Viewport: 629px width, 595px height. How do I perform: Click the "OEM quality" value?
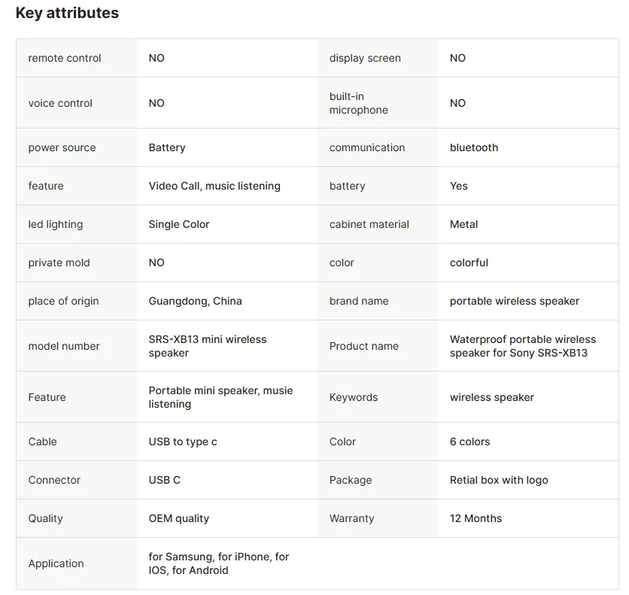coord(179,518)
